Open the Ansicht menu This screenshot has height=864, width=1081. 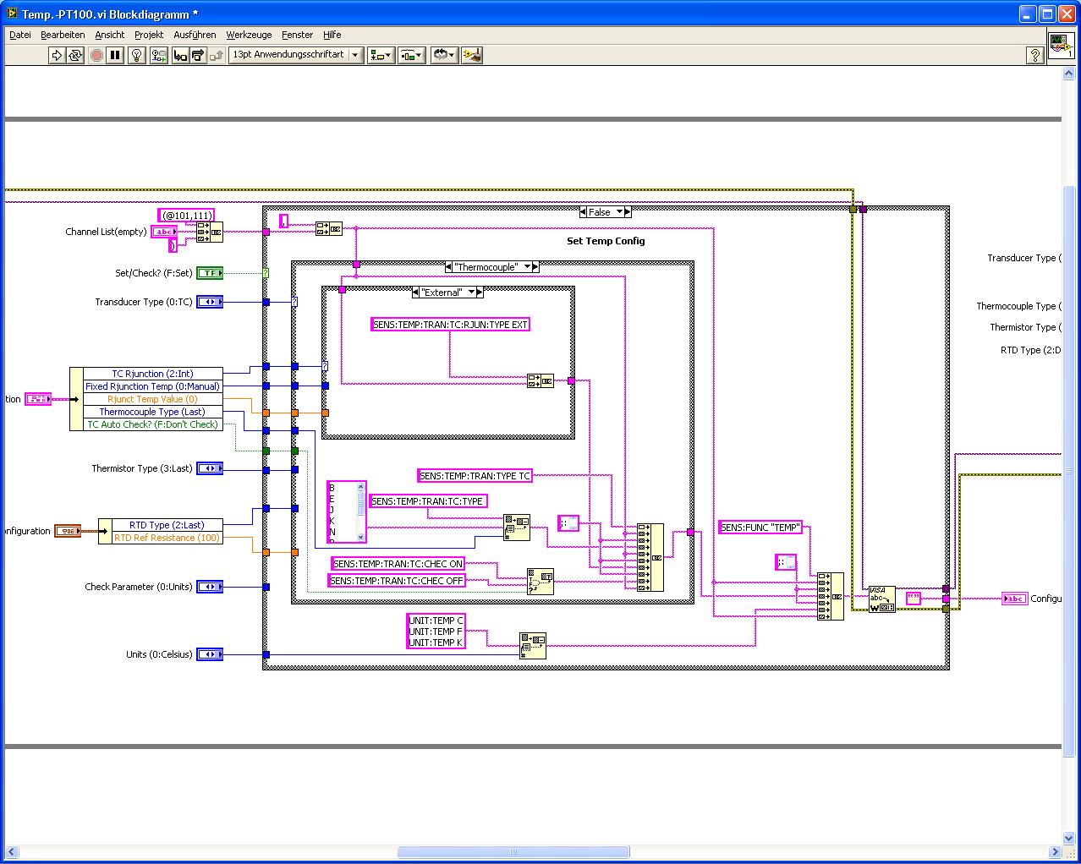click(x=110, y=35)
